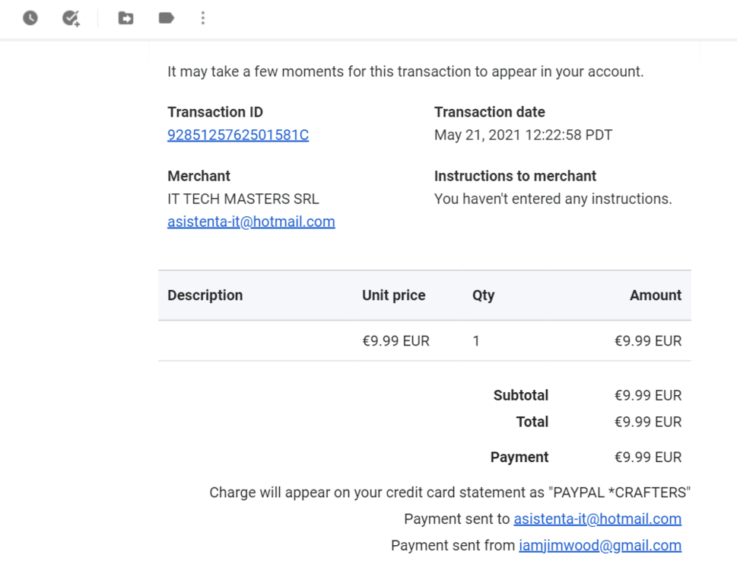The image size is (737, 571).
Task: Click the IT TECH MASTERS SRL merchant name
Action: [x=243, y=199]
